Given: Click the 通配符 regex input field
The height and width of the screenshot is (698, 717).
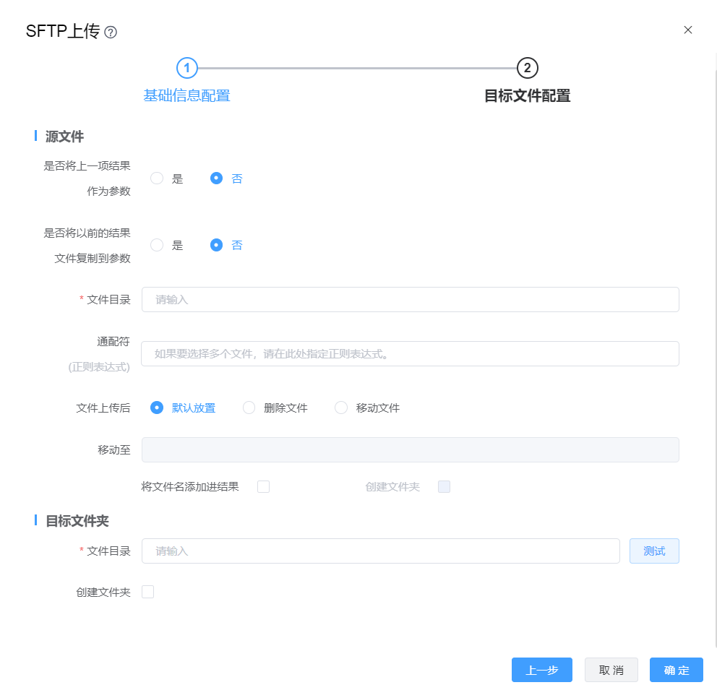Looking at the screenshot, I should pyautogui.click(x=410, y=353).
